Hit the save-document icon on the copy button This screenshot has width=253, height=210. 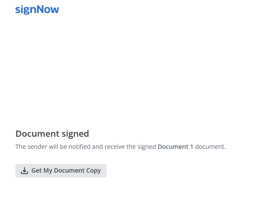(24, 171)
